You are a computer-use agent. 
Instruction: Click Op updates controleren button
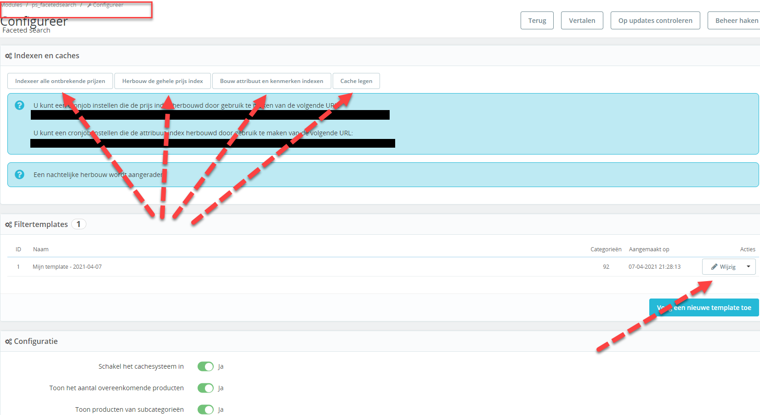point(655,21)
